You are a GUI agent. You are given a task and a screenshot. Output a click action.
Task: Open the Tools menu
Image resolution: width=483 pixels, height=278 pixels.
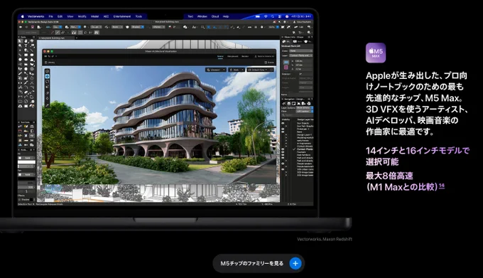pos(139,16)
